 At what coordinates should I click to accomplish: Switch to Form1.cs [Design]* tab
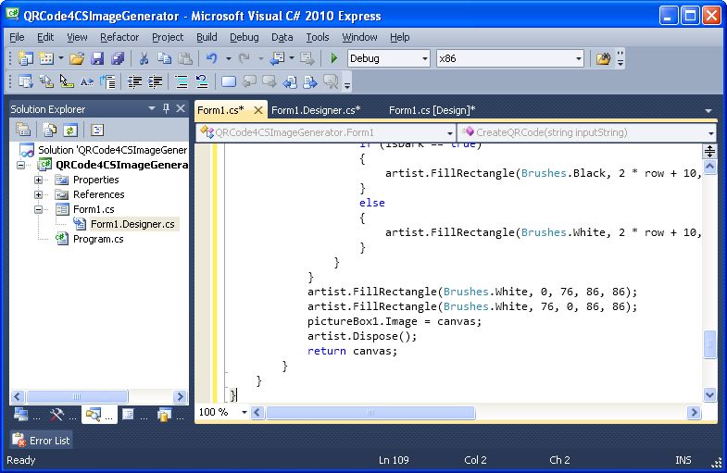tap(432, 110)
